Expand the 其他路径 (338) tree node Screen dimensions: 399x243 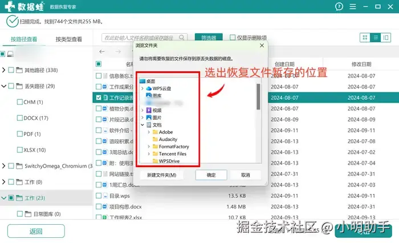pyautogui.click(x=3, y=70)
